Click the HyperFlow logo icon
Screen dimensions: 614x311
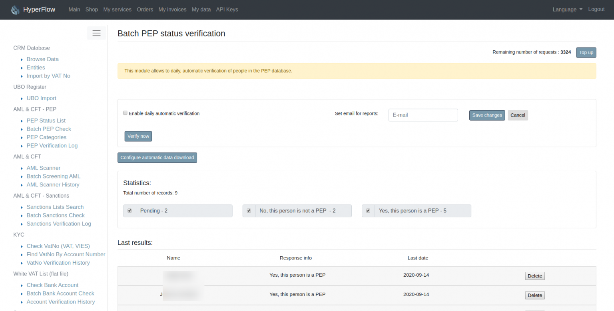click(x=15, y=9)
